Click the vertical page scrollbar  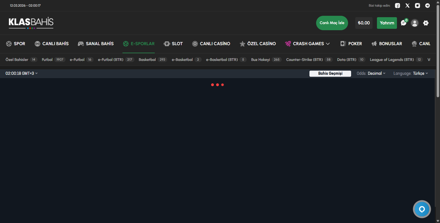point(438,51)
